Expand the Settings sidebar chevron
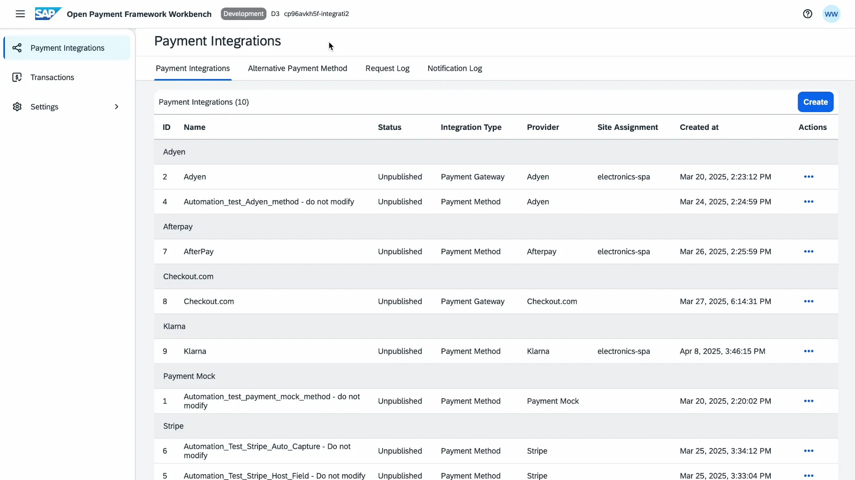Screen dimensions: 855x480 point(116,107)
